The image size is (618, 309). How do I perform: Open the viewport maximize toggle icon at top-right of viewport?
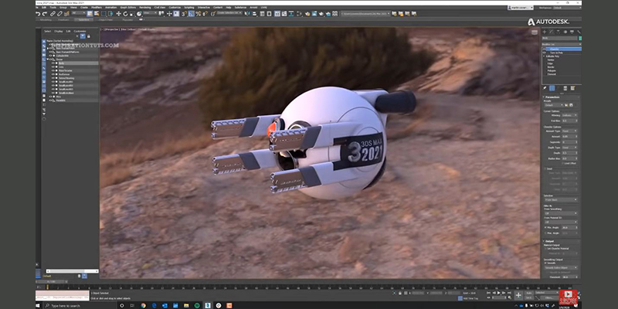coord(535,32)
